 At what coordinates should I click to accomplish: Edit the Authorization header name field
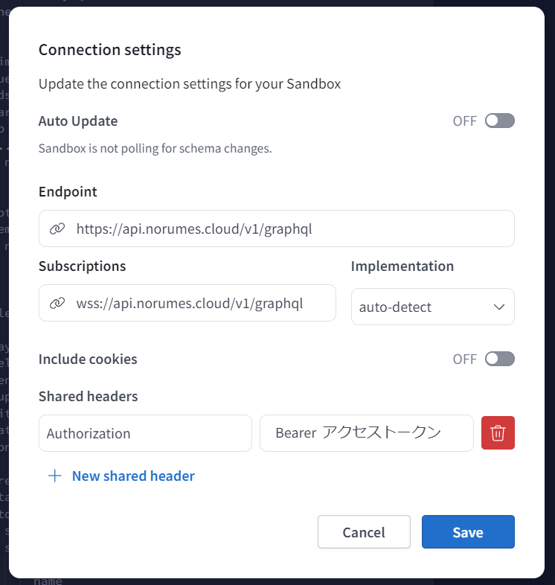[x=145, y=433]
